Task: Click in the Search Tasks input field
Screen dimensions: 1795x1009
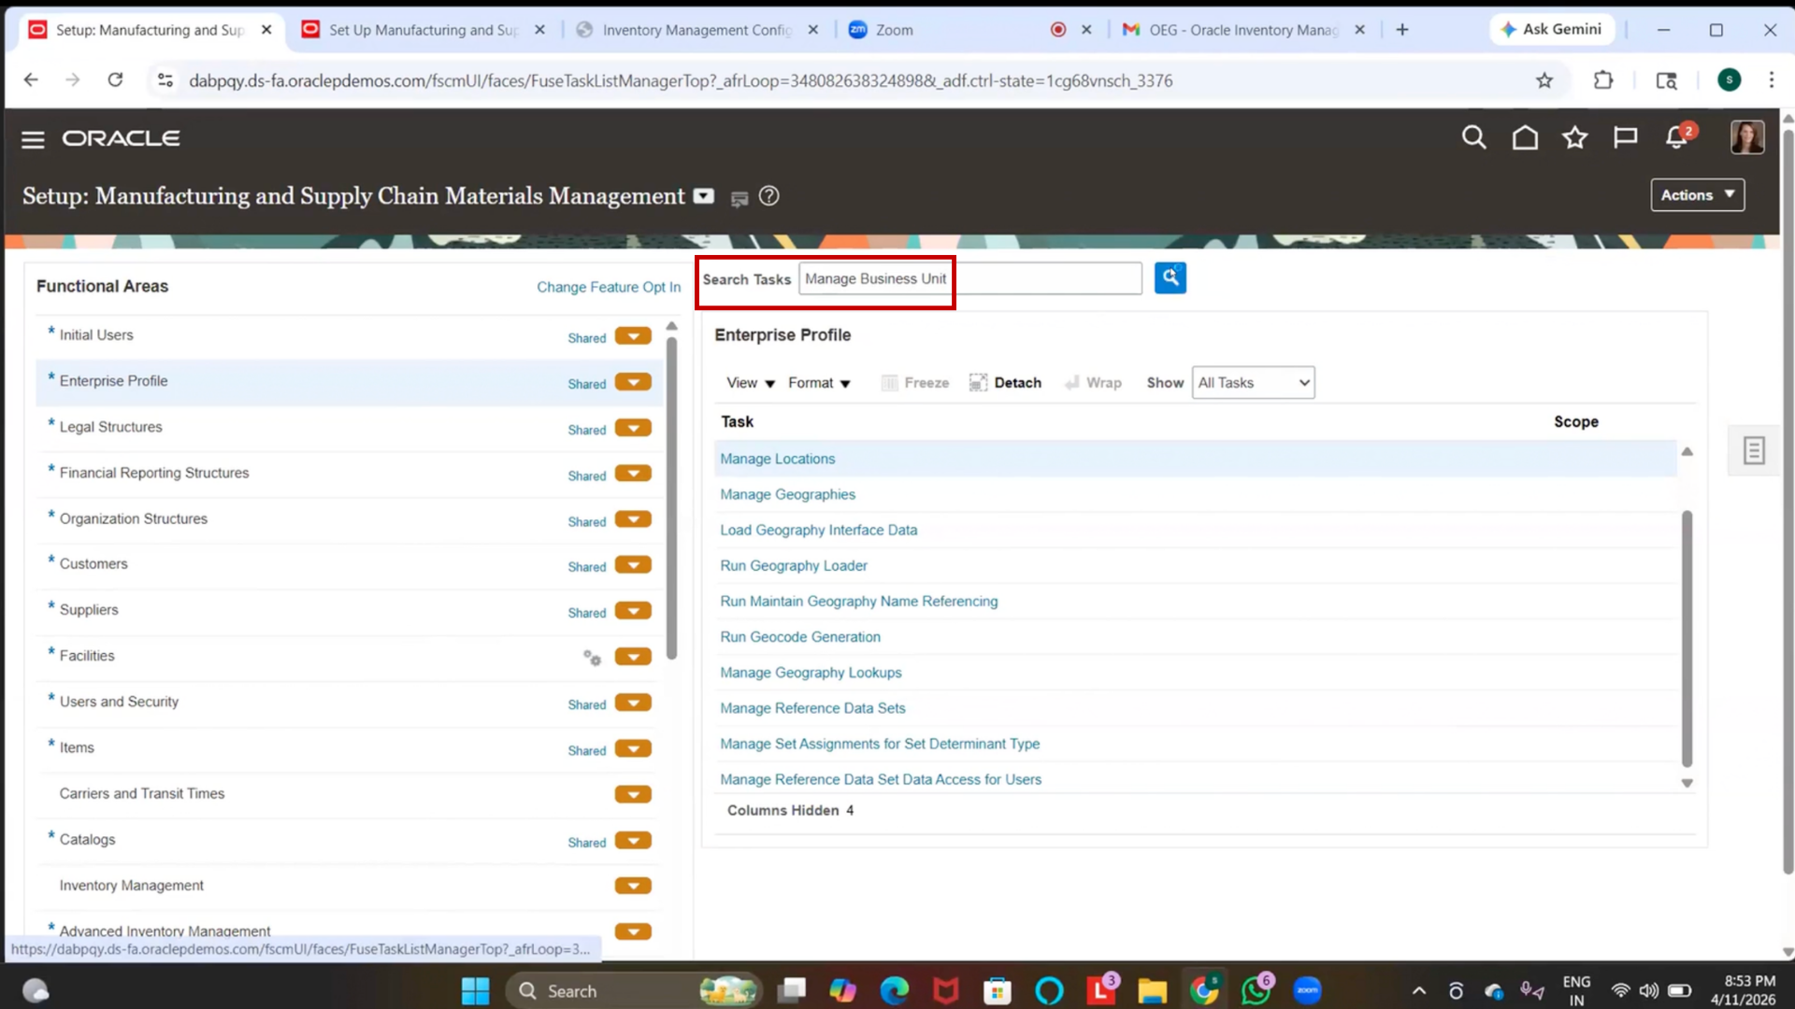Action: pyautogui.click(x=969, y=278)
